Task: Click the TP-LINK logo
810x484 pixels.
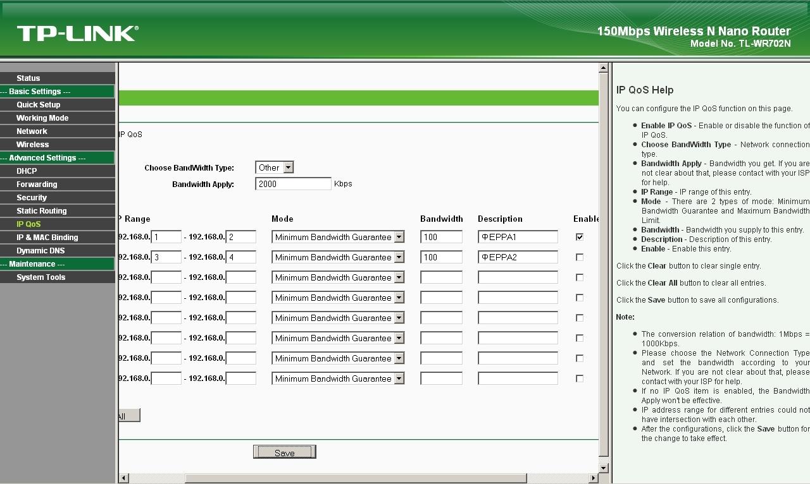Action: point(77,33)
